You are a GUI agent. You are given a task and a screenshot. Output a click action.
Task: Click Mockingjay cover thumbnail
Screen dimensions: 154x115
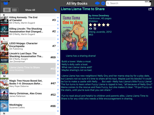coord(4,106)
